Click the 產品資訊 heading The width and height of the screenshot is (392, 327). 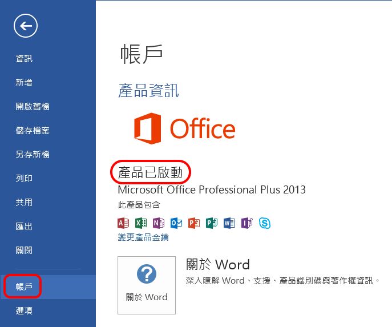click(x=148, y=91)
